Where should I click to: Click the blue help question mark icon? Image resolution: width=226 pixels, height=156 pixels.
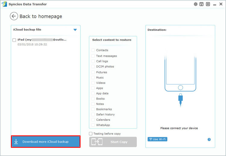(209, 139)
